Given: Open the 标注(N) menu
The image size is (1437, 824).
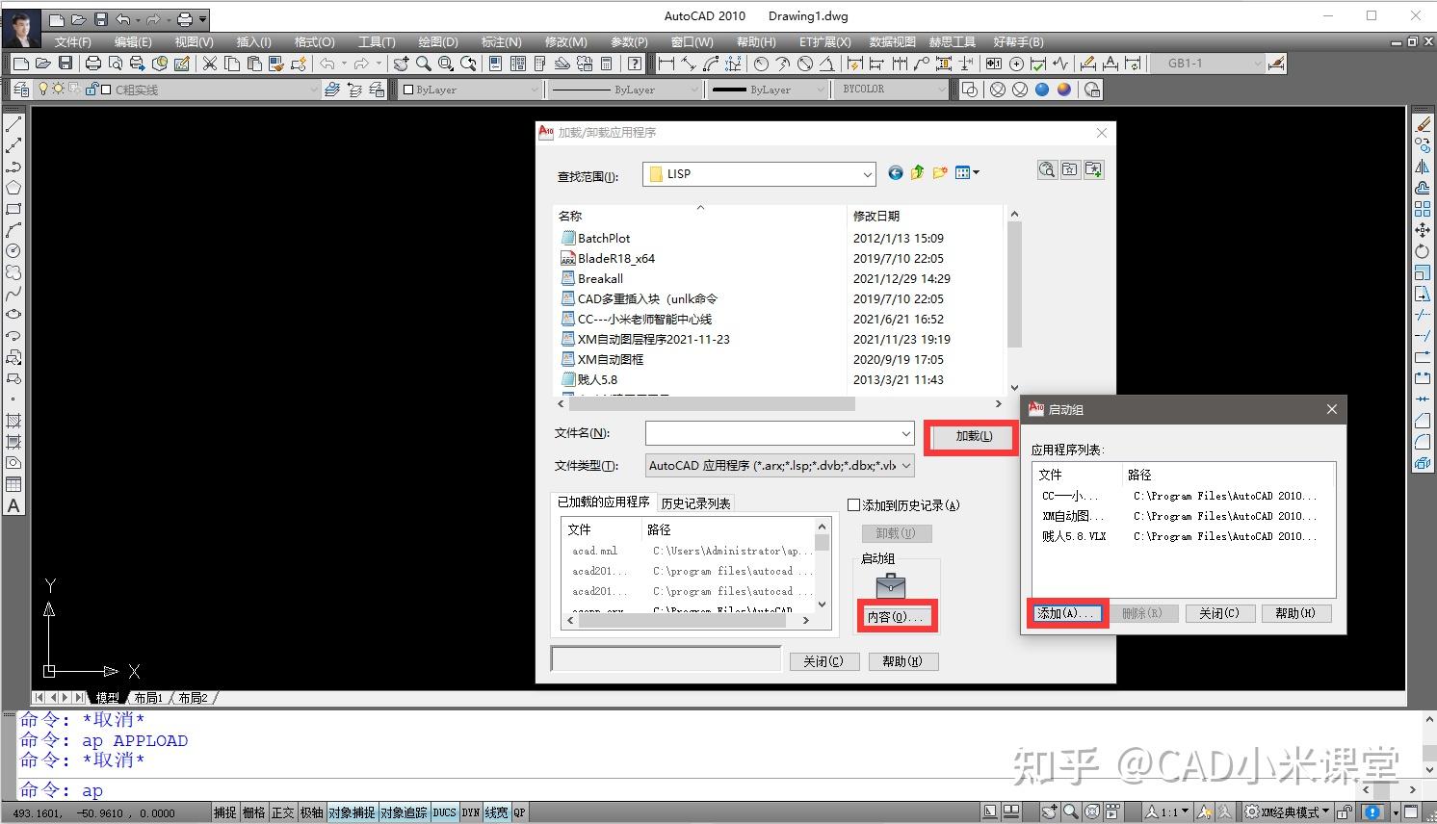Looking at the screenshot, I should click(502, 41).
